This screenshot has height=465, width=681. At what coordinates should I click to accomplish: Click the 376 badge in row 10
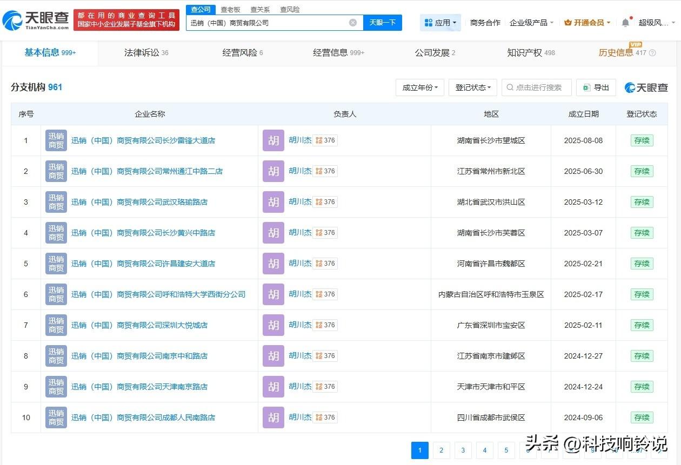325,417
